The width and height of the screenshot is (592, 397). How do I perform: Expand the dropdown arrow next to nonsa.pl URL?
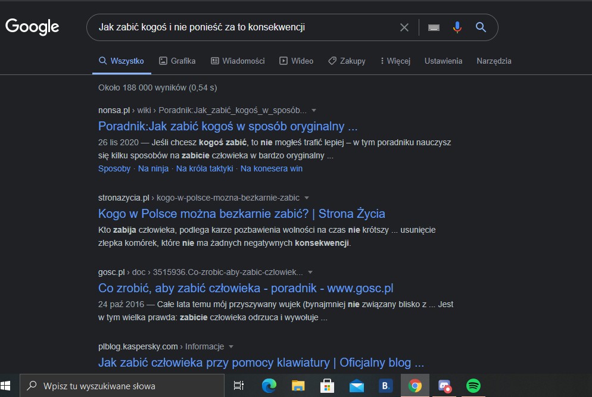click(x=314, y=111)
